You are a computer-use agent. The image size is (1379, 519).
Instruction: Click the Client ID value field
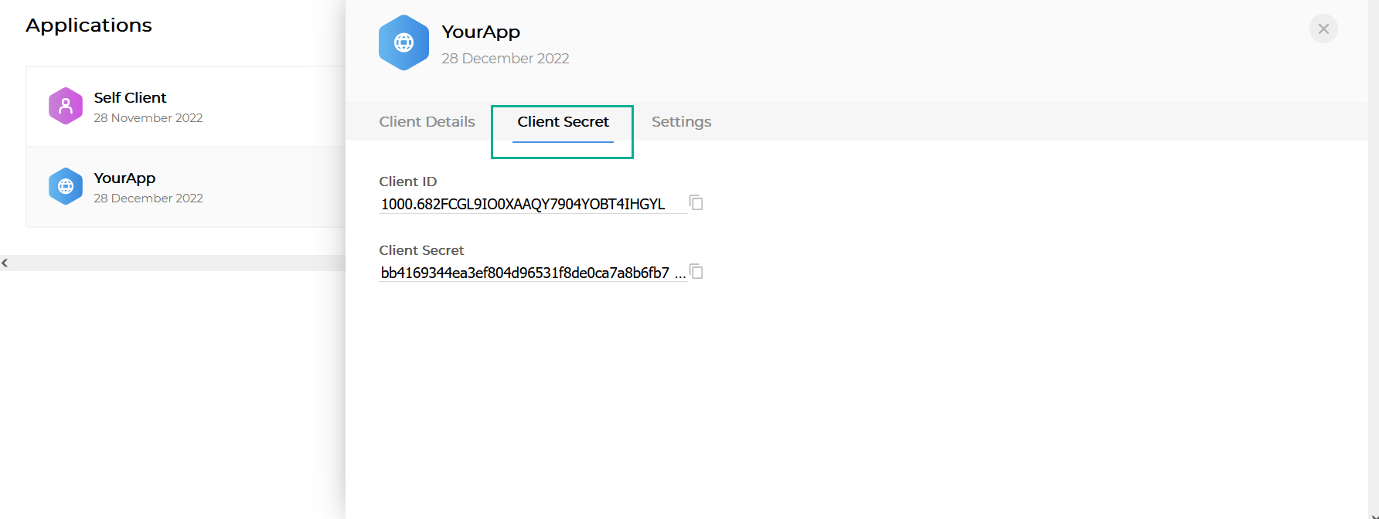pyautogui.click(x=533, y=204)
